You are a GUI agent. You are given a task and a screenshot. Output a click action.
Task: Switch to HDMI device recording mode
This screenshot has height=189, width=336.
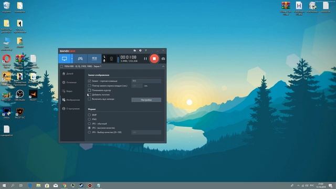[94, 58]
